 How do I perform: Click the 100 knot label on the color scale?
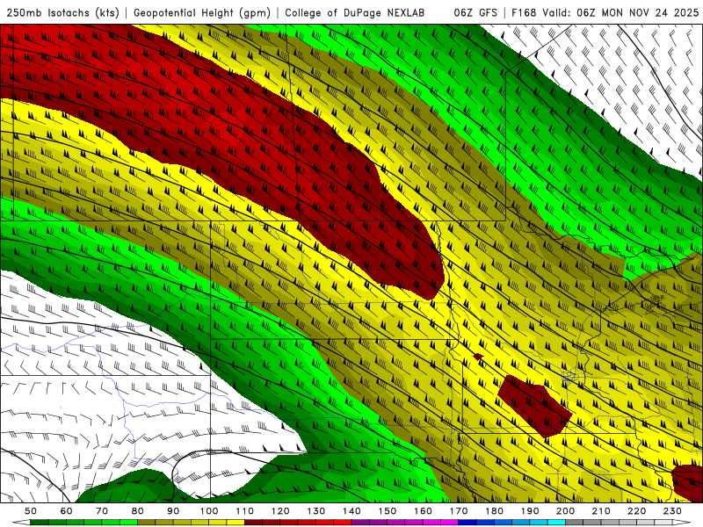[209, 511]
